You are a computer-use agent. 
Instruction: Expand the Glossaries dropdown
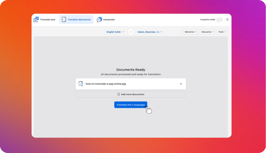click(x=208, y=32)
